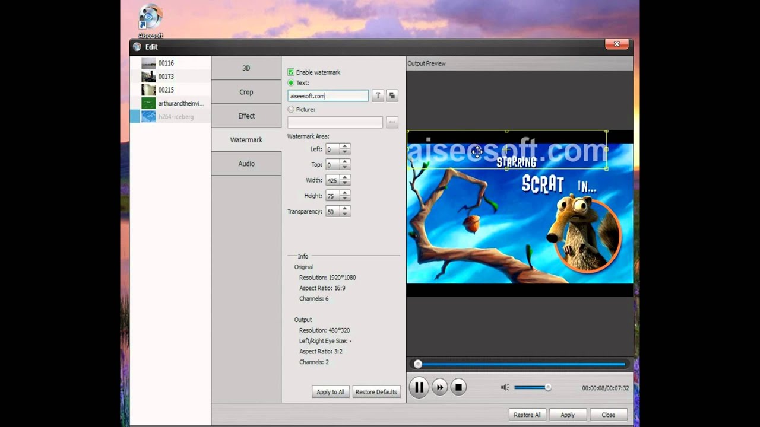760x427 pixels.
Task: Switch to the Audio tab
Action: (x=246, y=164)
